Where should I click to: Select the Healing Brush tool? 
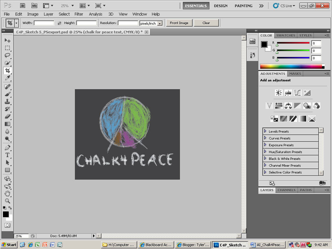coord(7,86)
